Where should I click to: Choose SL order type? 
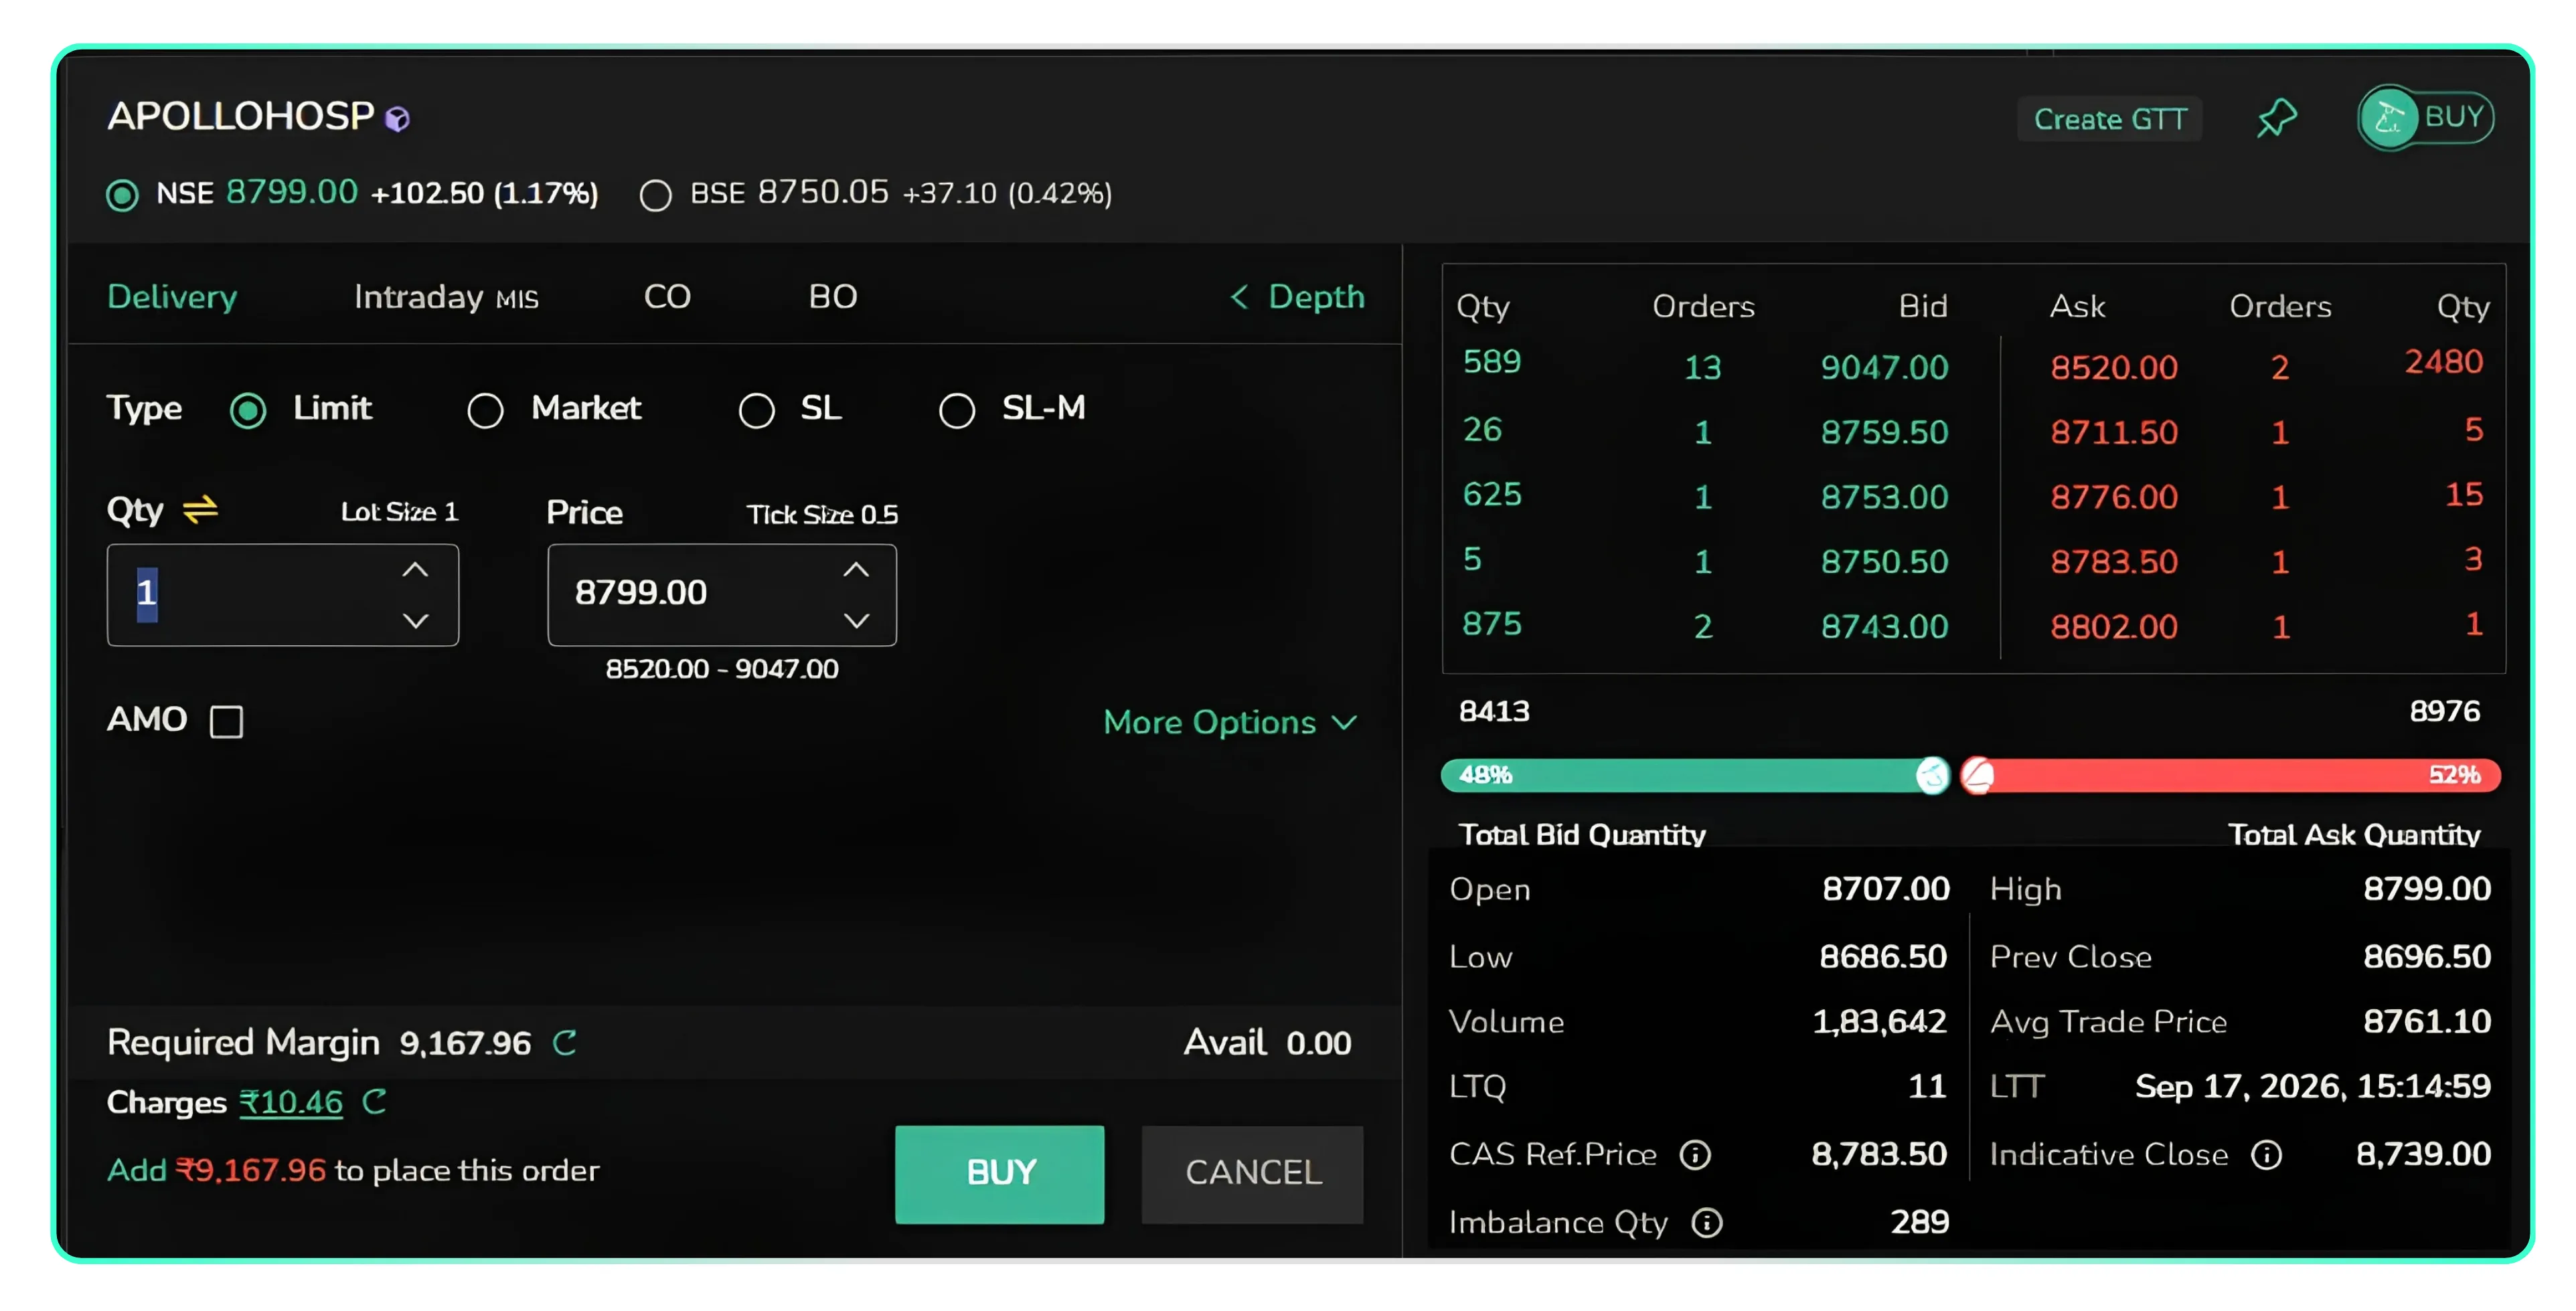756,410
